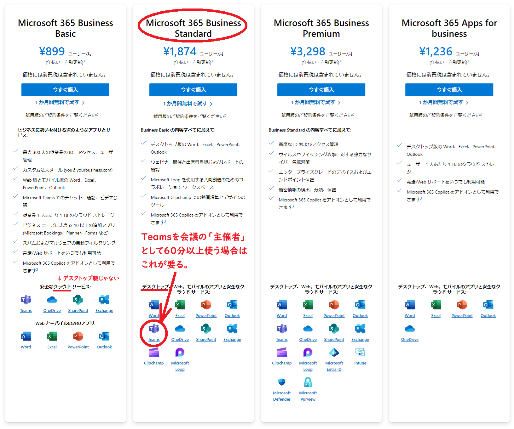
Task: Click the Teams icon in Business Standard
Action: (x=154, y=329)
